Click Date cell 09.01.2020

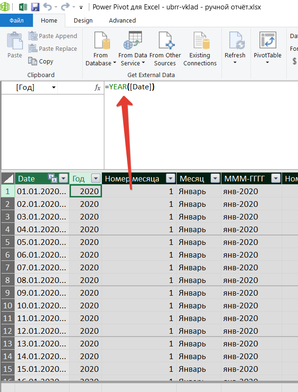click(x=42, y=293)
